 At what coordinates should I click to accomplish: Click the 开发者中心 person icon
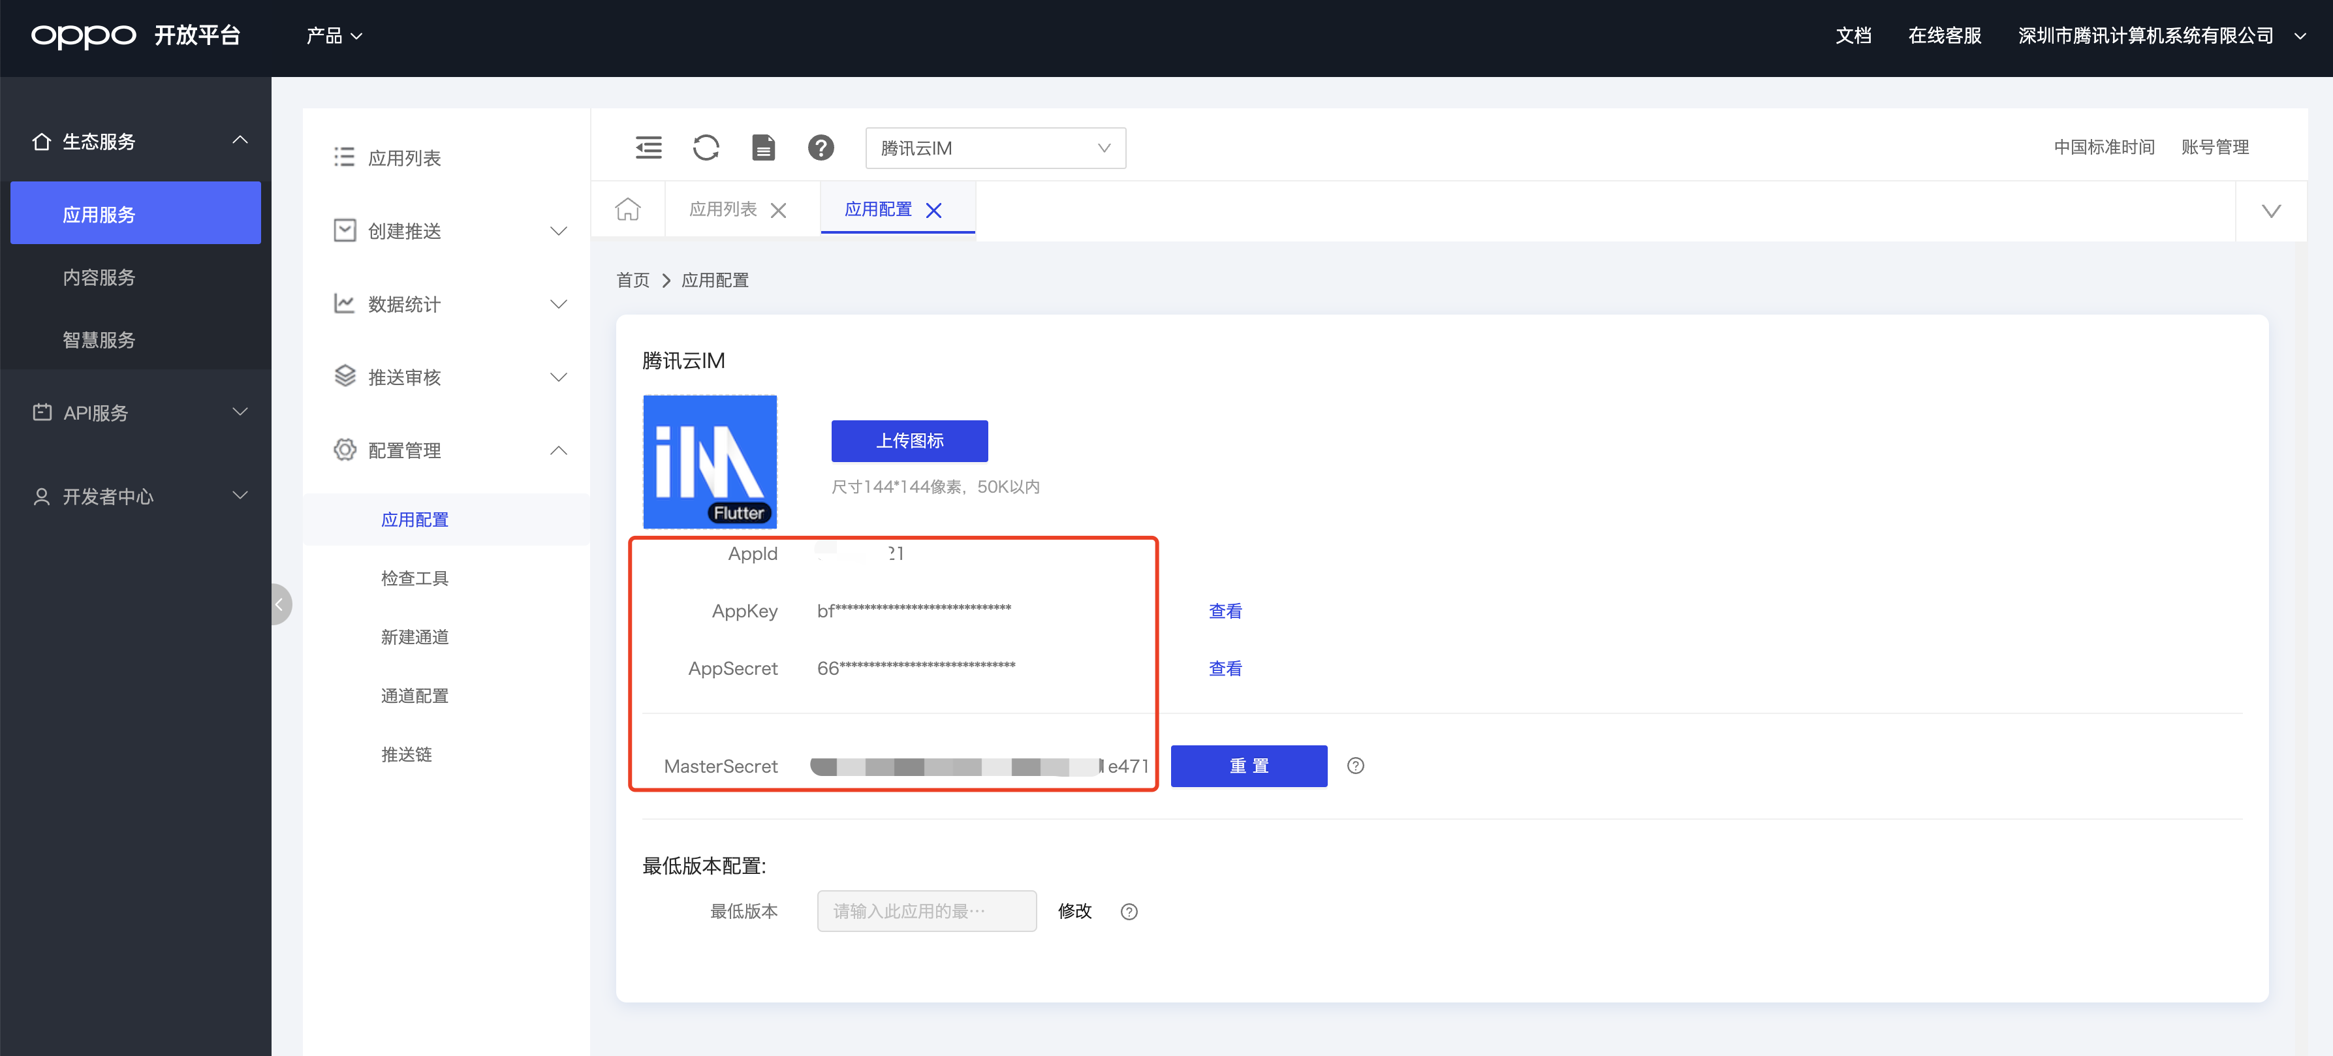42,496
